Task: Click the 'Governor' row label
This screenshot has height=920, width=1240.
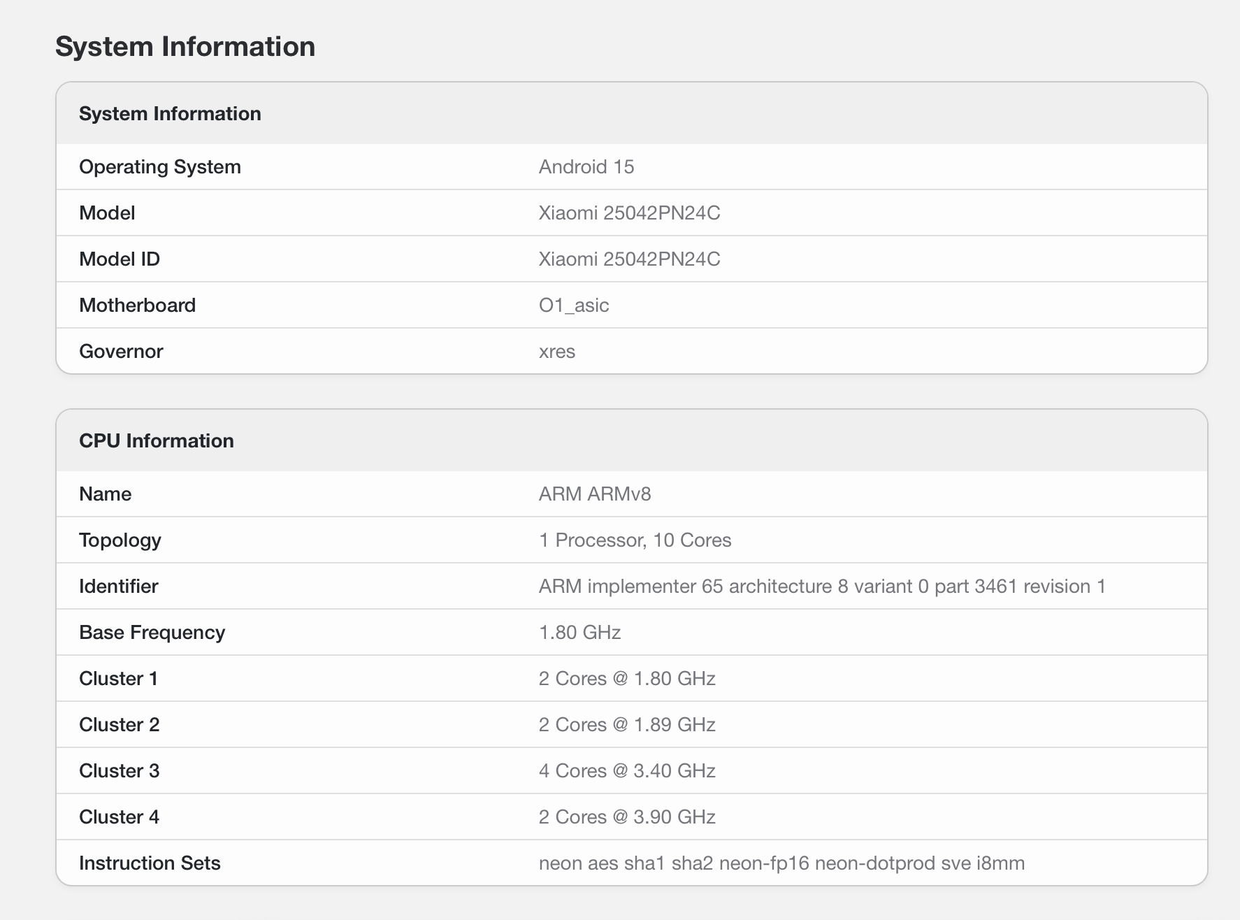Action: [121, 352]
